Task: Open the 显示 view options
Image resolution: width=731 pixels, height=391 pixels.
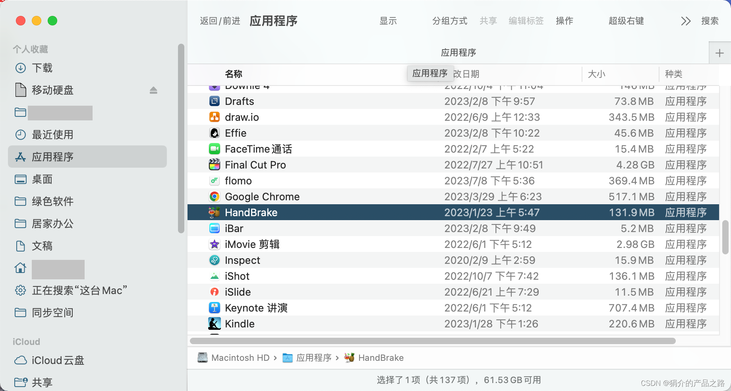Action: (388, 21)
